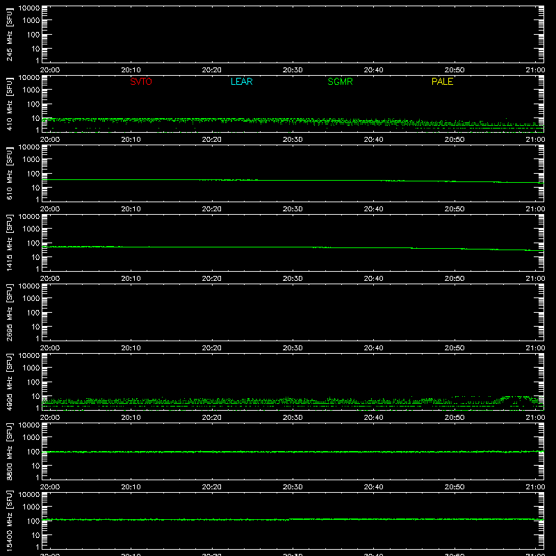
Task: Click 20:10 tick under the 2695 MHz panel
Action: pyautogui.click(x=131, y=348)
